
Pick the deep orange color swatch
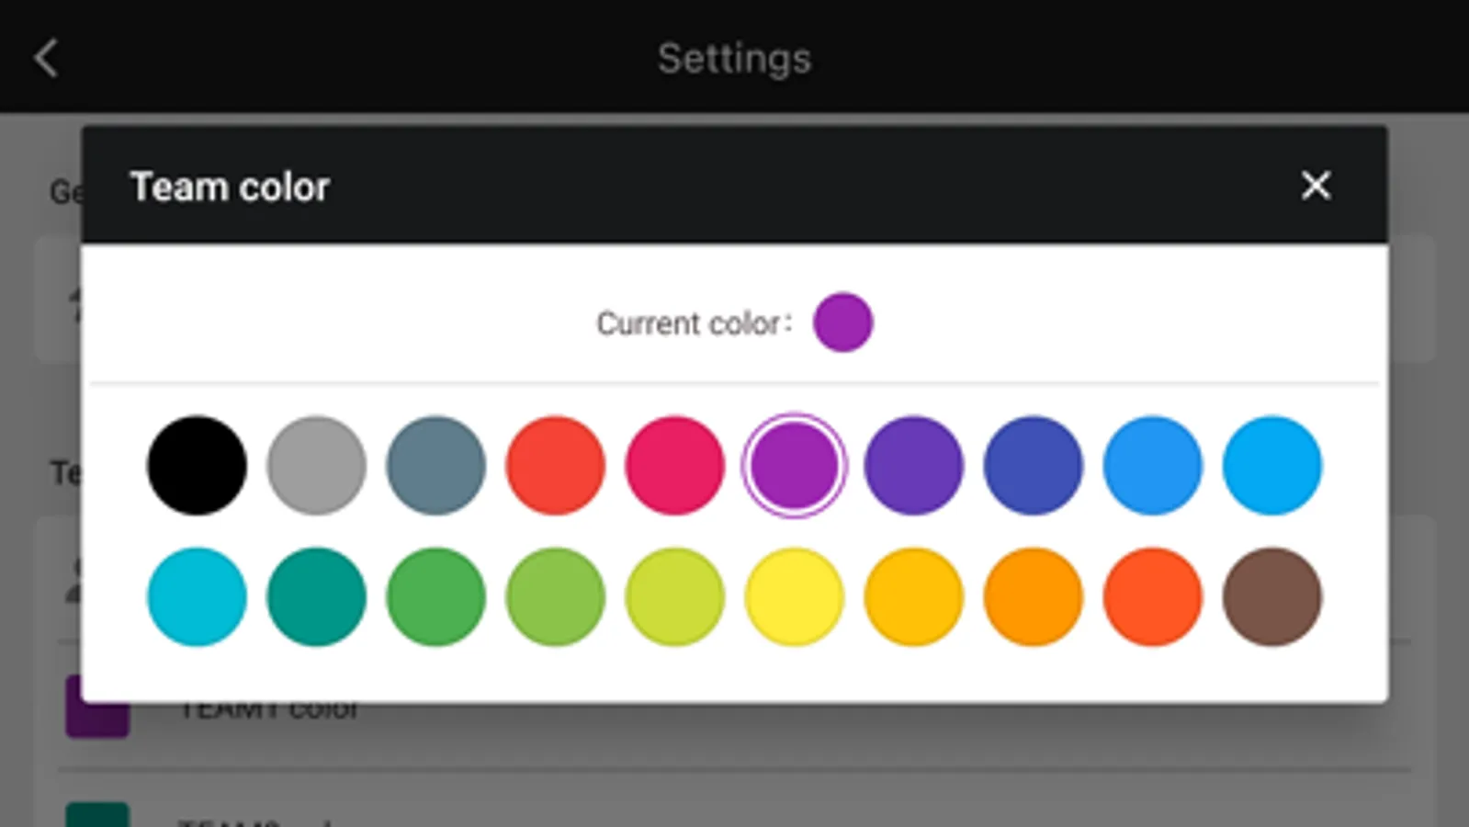point(1152,597)
